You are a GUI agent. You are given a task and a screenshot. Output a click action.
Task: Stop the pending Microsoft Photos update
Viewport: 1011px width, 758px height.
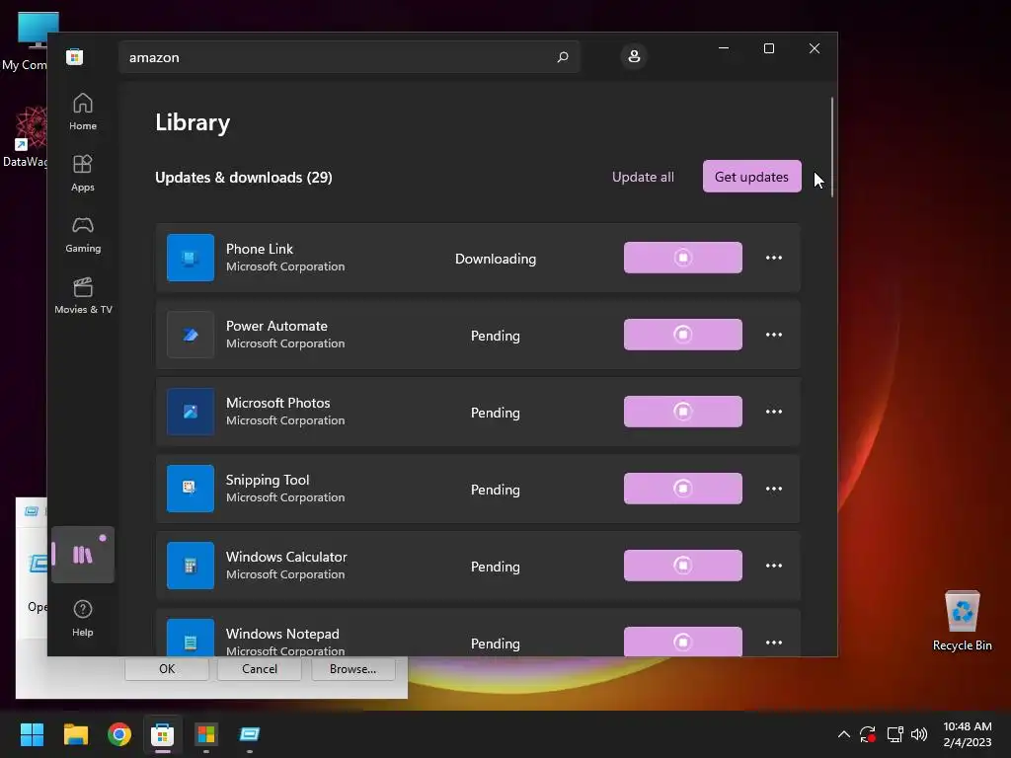683,412
